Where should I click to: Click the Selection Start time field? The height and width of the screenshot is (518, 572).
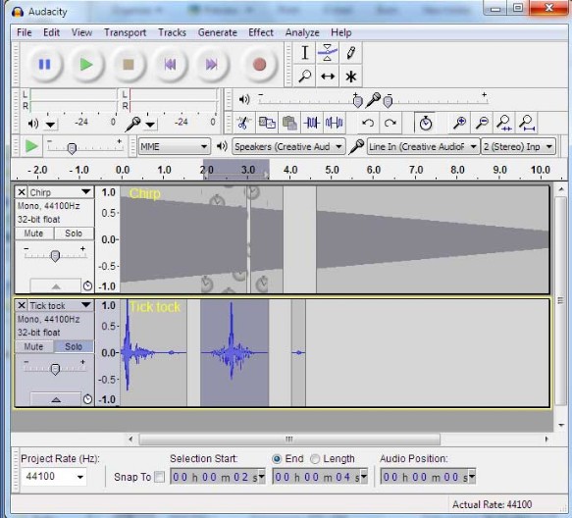point(218,477)
